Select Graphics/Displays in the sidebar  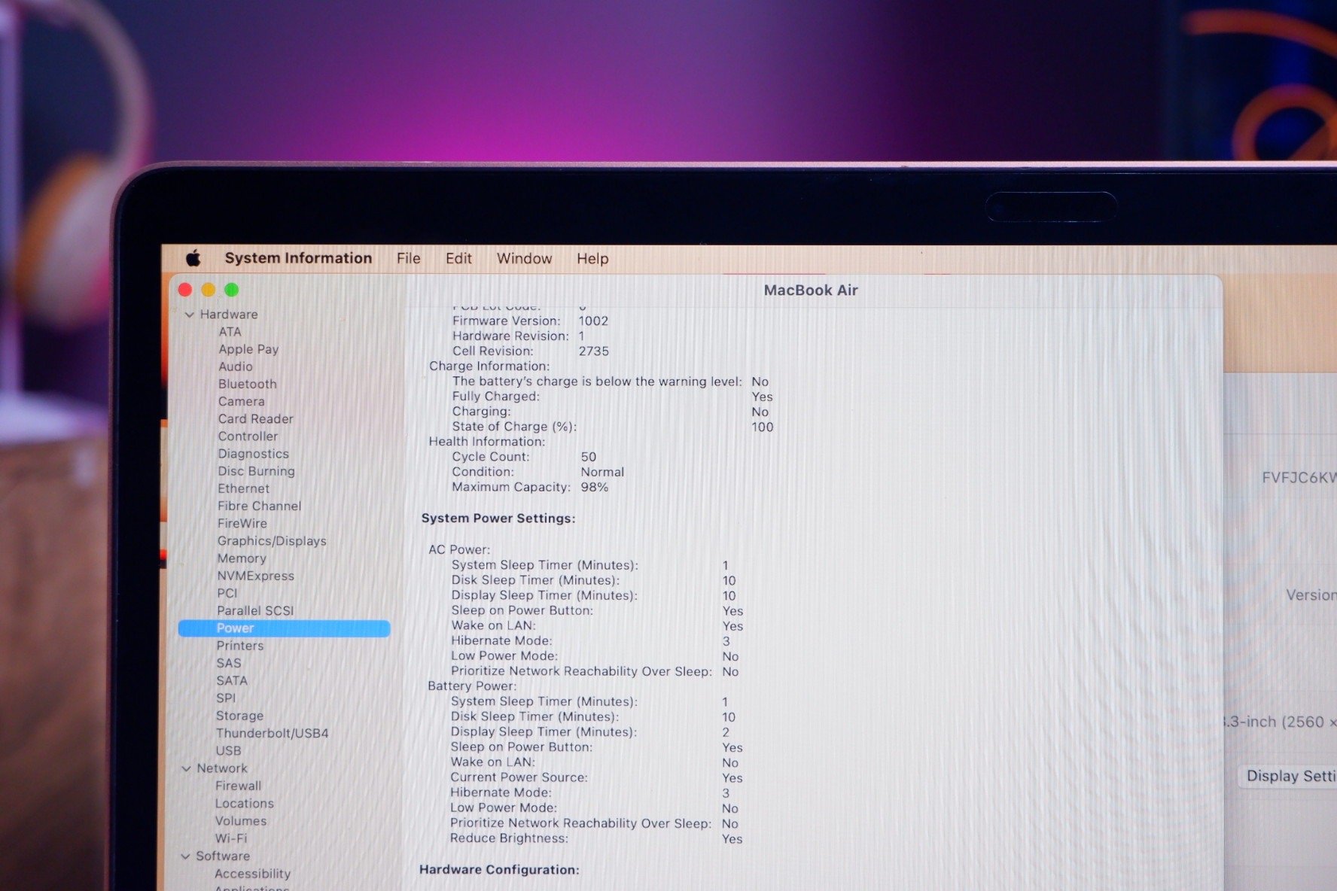(x=272, y=540)
